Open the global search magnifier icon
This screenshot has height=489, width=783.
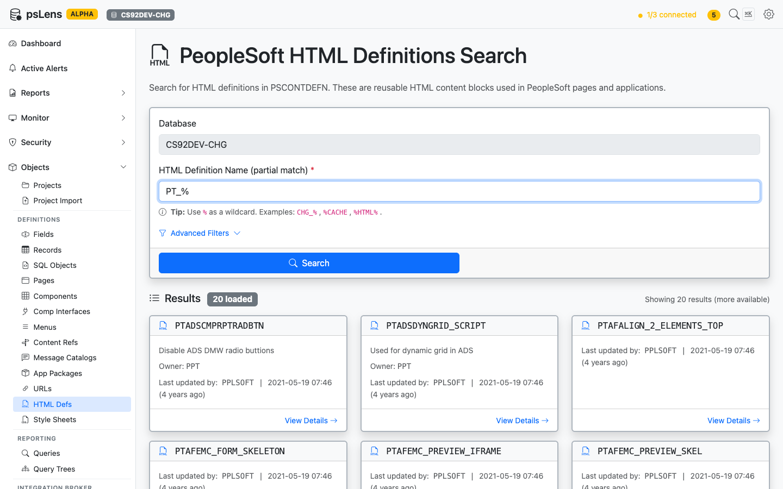coord(734,14)
